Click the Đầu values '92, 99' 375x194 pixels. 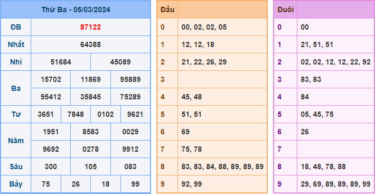[192, 184]
